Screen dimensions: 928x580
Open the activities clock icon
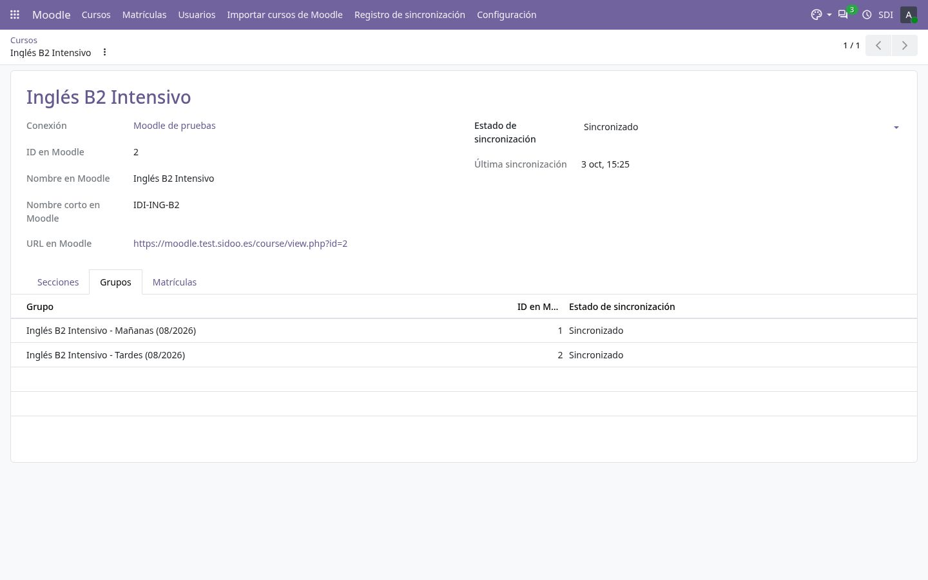coord(867,14)
